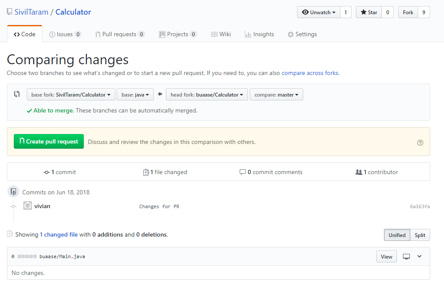Click the 1 file changed summary
The width and height of the screenshot is (444, 284).
165,172
